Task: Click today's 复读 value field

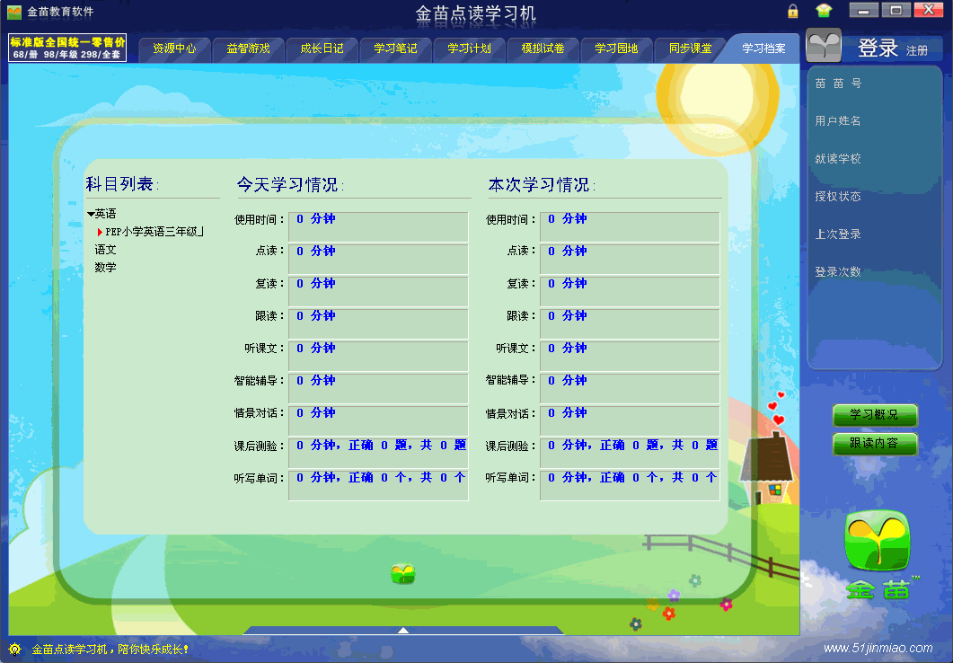Action: [378, 292]
